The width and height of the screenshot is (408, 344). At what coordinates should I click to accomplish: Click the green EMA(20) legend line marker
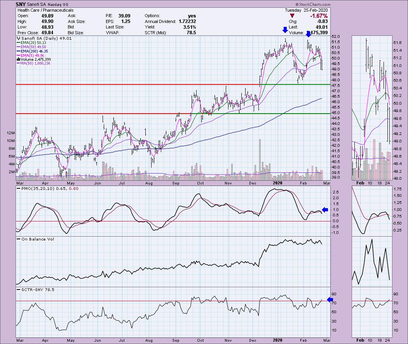tap(19, 43)
